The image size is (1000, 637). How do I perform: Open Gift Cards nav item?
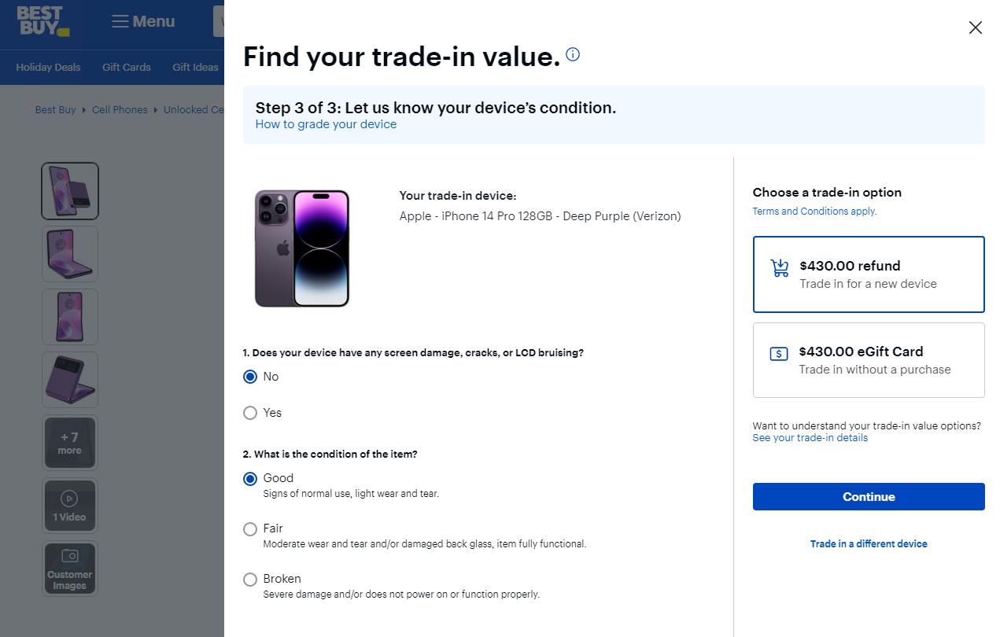click(126, 67)
